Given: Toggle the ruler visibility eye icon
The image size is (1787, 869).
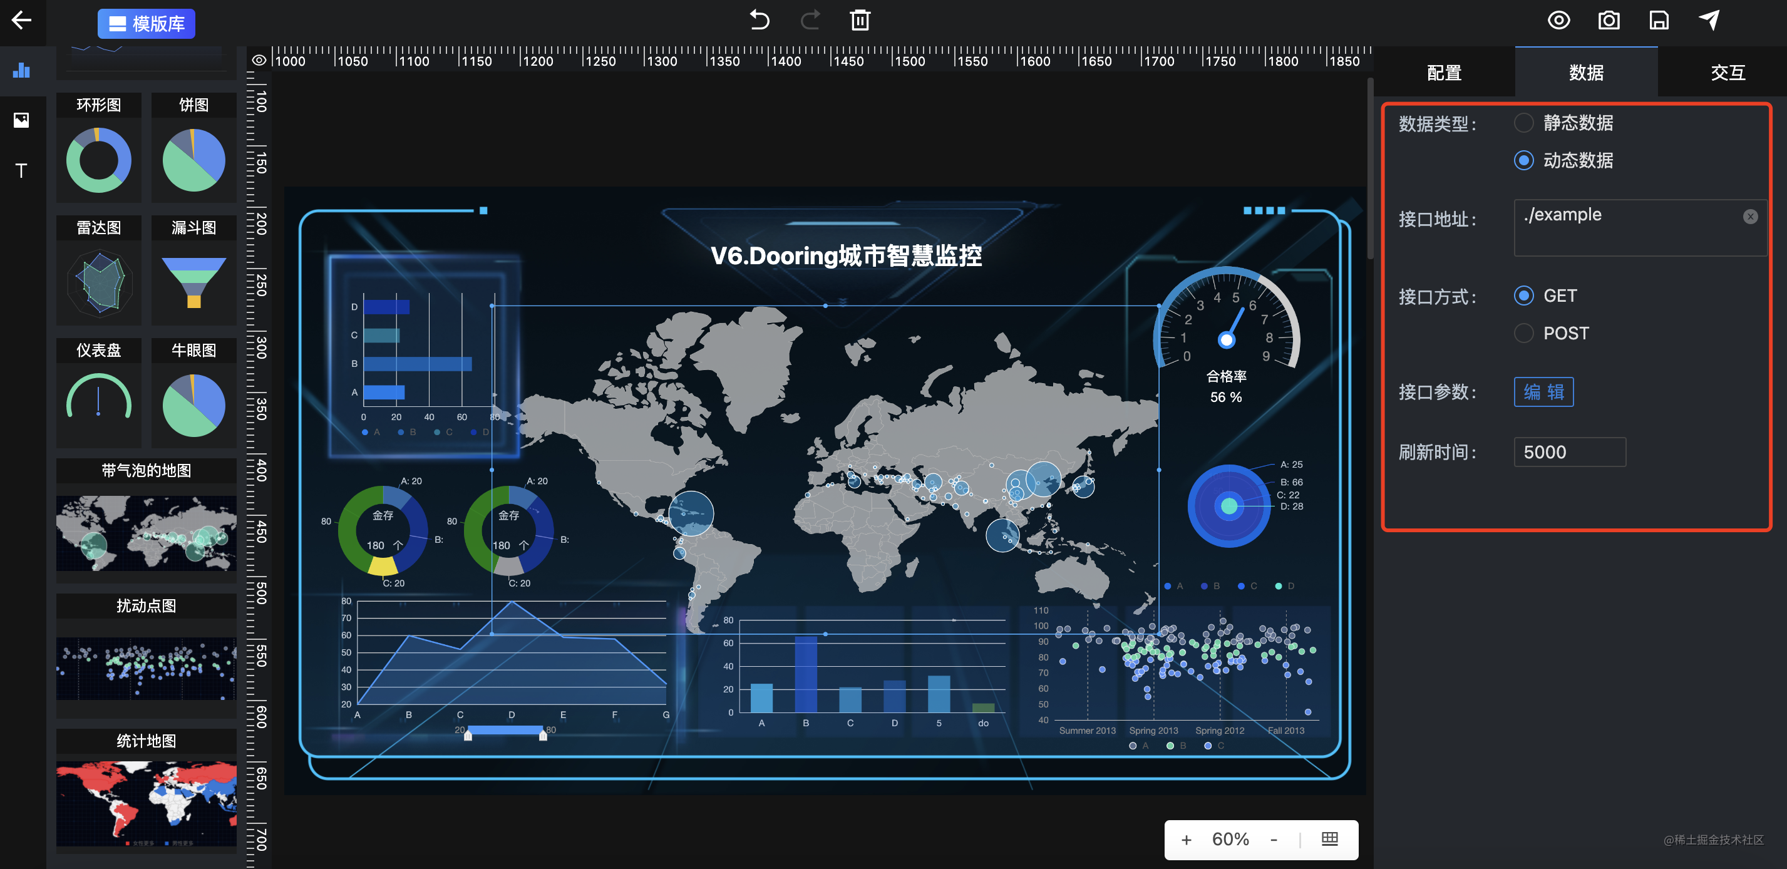Looking at the screenshot, I should coord(259,60).
